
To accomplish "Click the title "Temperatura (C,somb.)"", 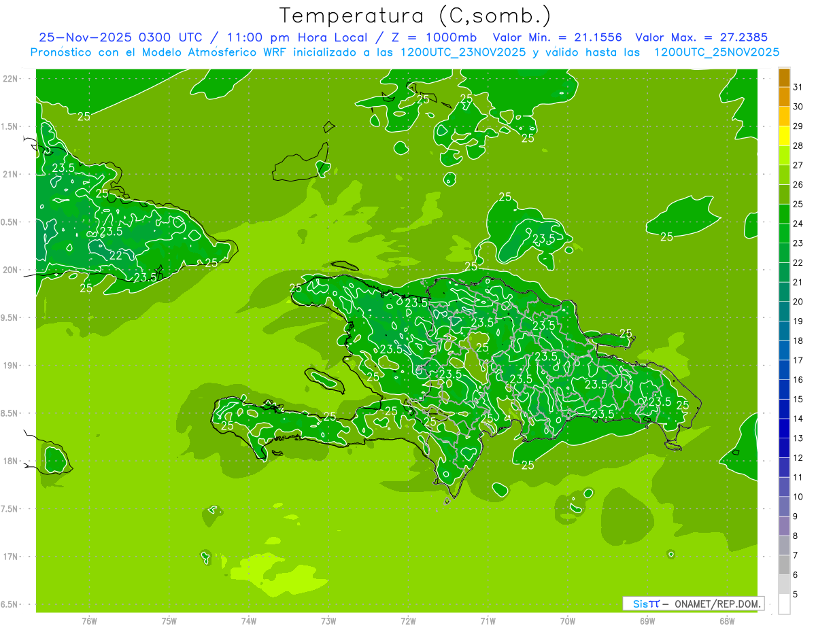I will coord(415,16).
